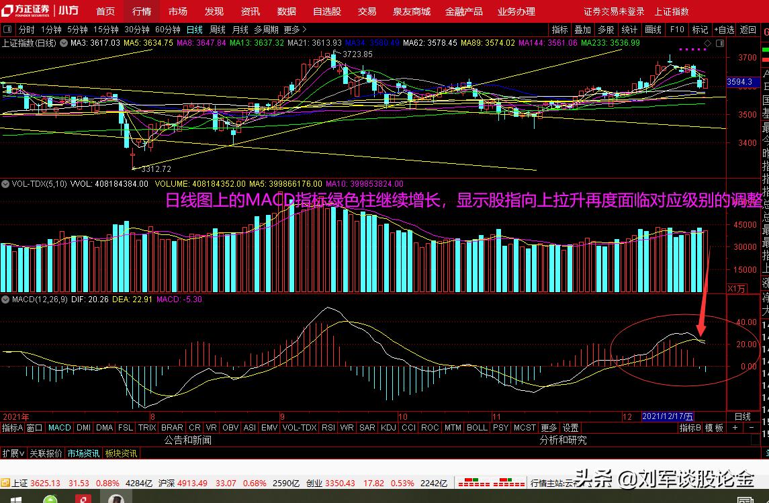Expand the 扩展 dropdown at bottom
Screen dimensions: 769x503
click(x=13, y=453)
